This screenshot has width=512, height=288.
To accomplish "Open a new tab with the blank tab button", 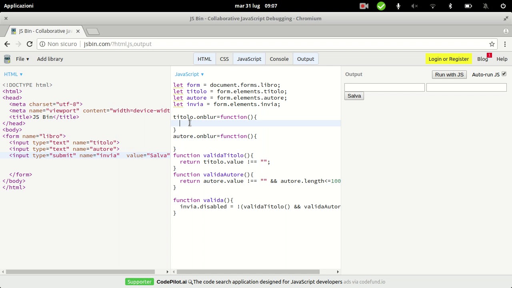I will pos(92,31).
